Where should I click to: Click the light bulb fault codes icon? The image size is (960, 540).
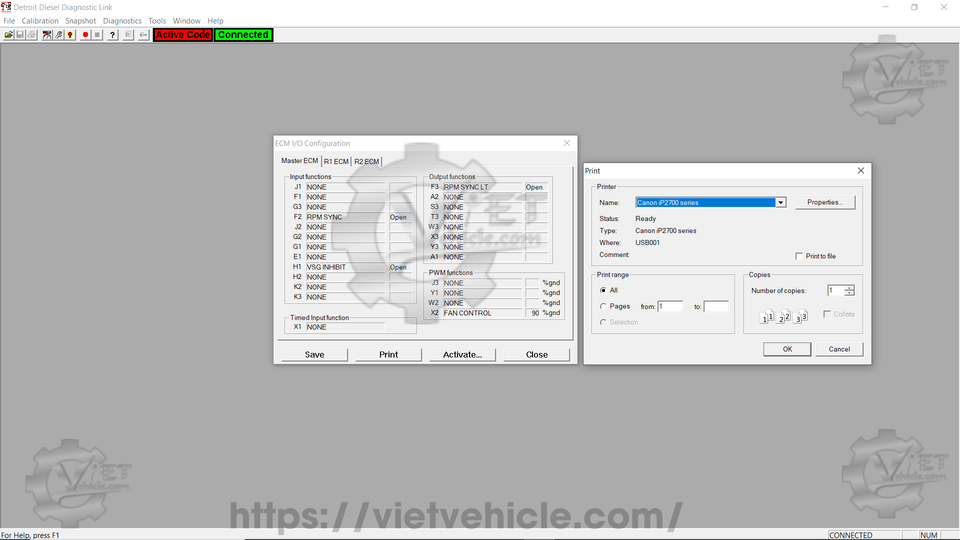70,35
